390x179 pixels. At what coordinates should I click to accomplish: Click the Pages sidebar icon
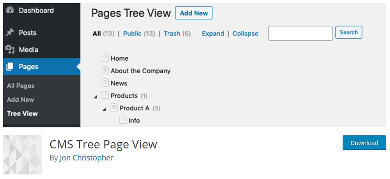point(10,67)
